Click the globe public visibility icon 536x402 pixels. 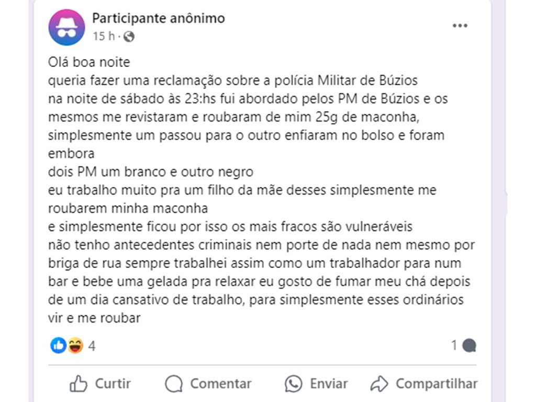click(x=129, y=36)
